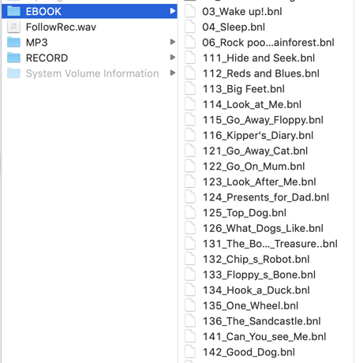This screenshot has height=363, width=363.
Task: Select the EBOOK folder icon
Action: pos(13,11)
